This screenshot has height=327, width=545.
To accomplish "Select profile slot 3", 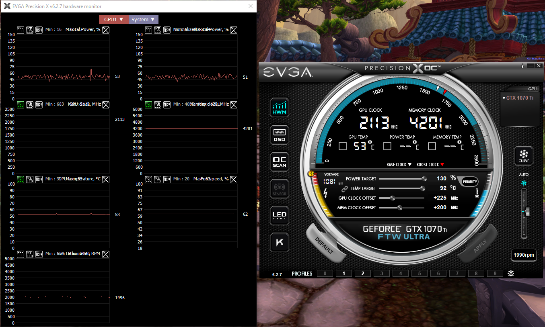I will point(381,274).
